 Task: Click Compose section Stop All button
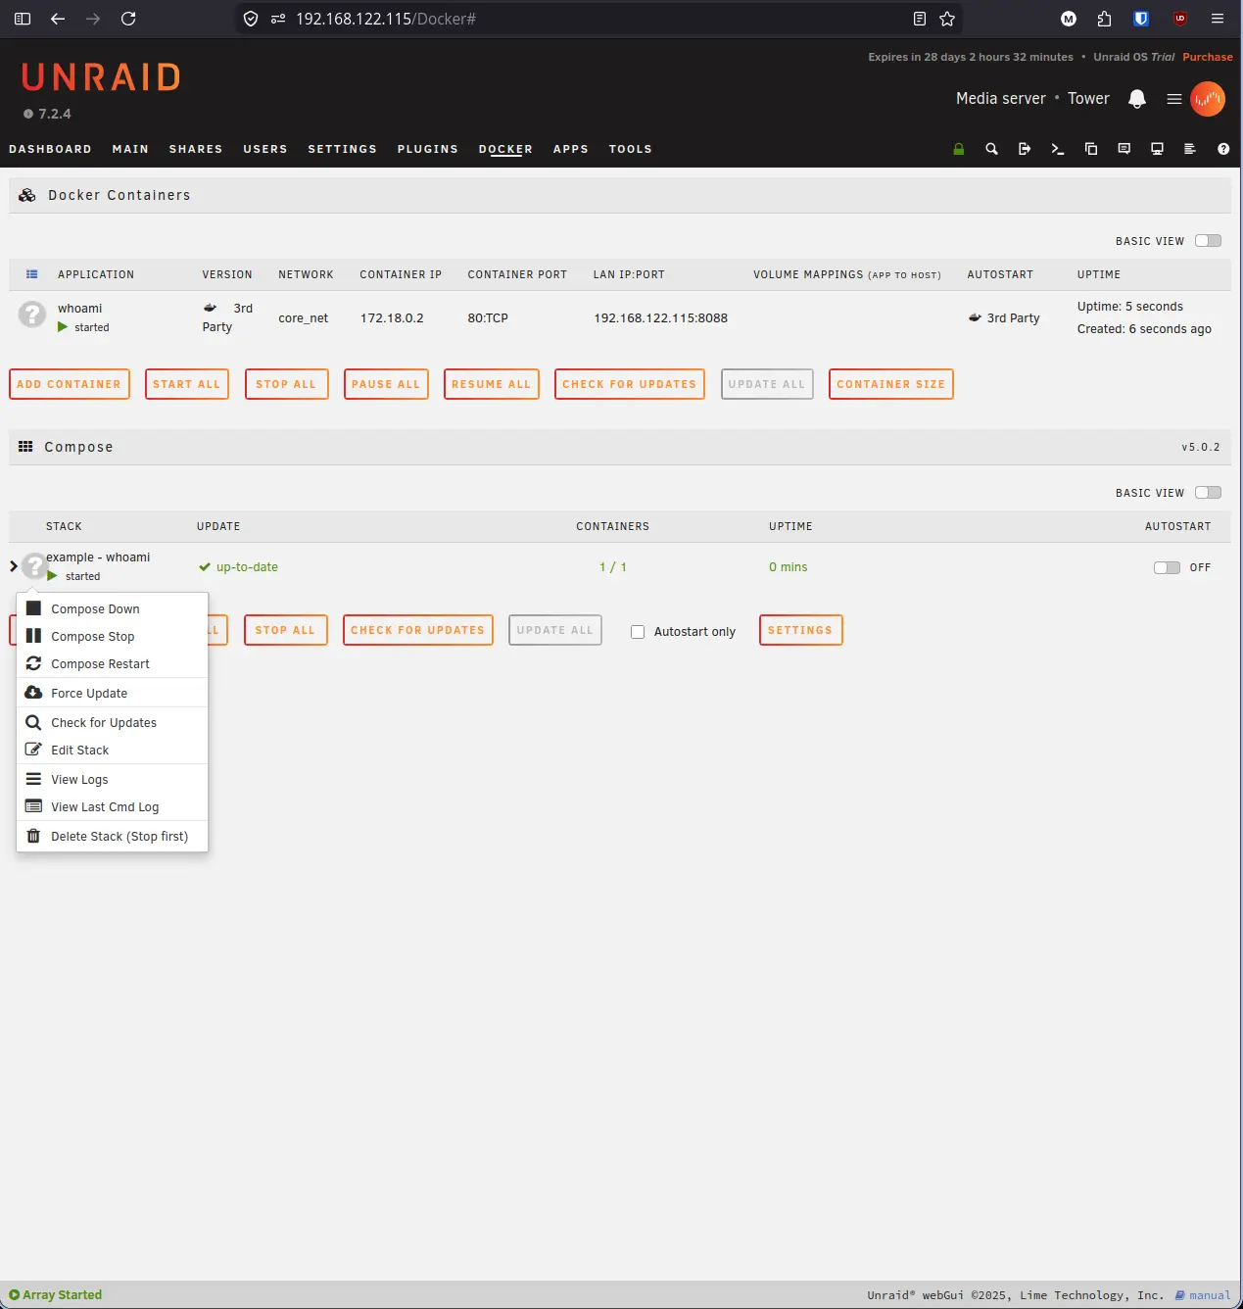pyautogui.click(x=285, y=630)
